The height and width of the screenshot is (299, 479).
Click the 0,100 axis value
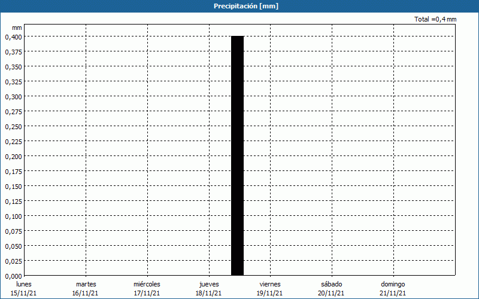point(13,216)
